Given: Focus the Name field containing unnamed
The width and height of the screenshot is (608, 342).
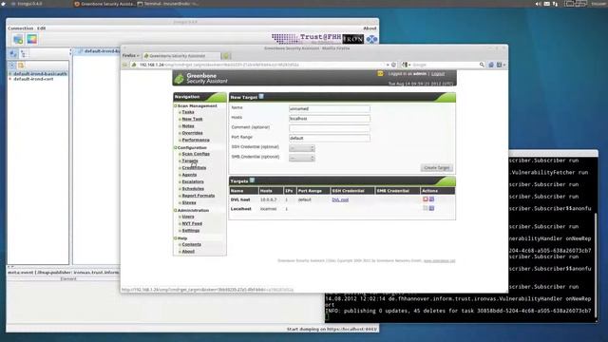Looking at the screenshot, I should [330, 108].
